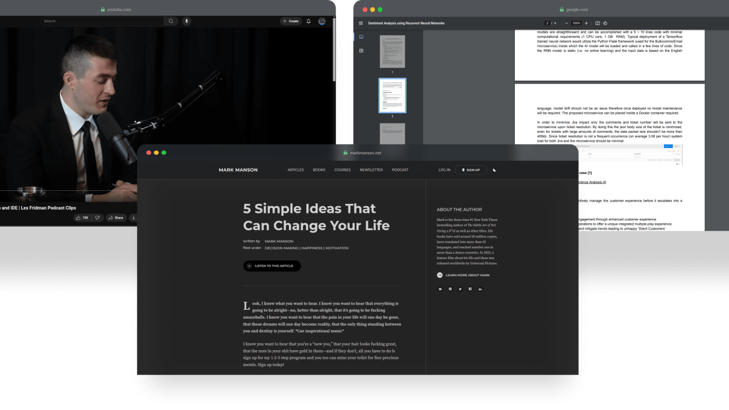Image resolution: width=729 pixels, height=410 pixels.
Task: Zoom in the PDF with plus button
Action: 586,23
